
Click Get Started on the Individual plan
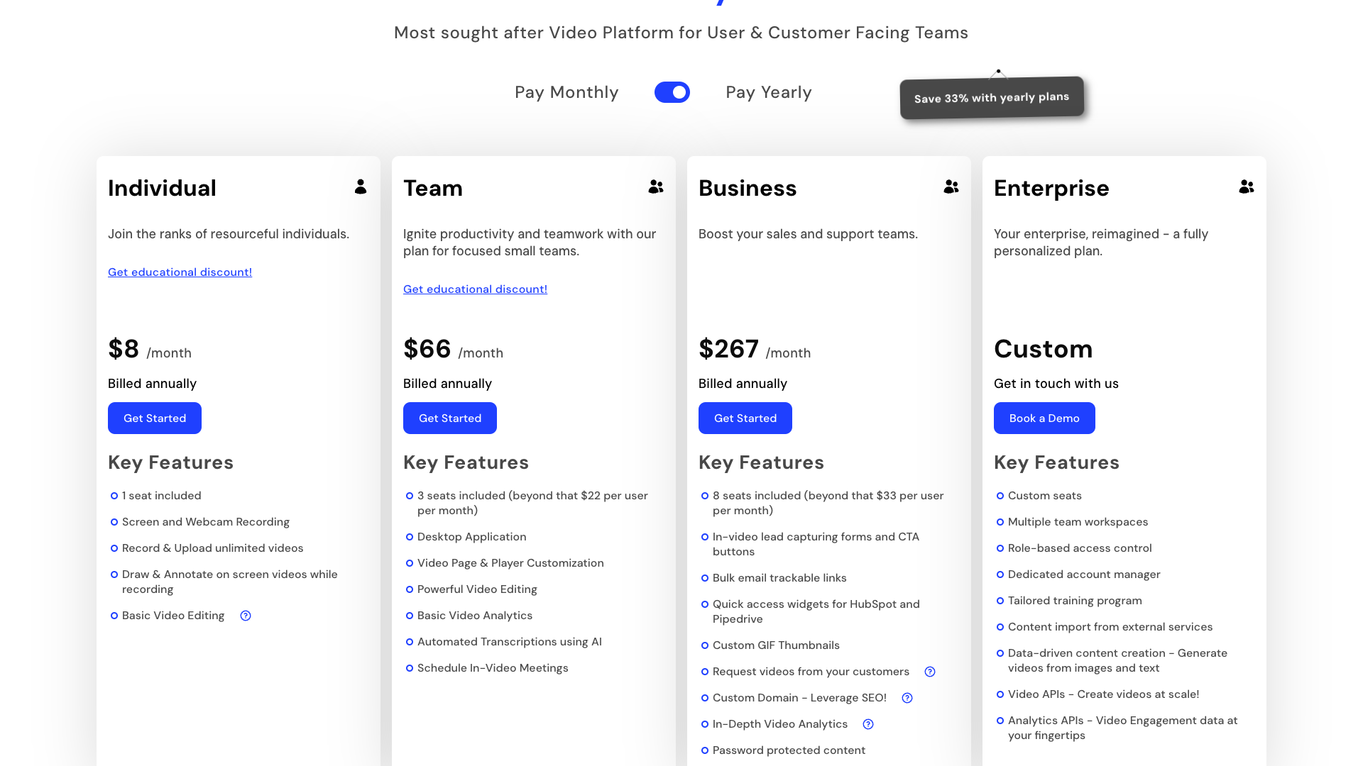154,418
